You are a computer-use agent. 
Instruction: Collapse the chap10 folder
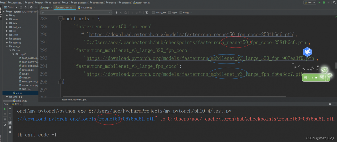click(x=13, y=54)
